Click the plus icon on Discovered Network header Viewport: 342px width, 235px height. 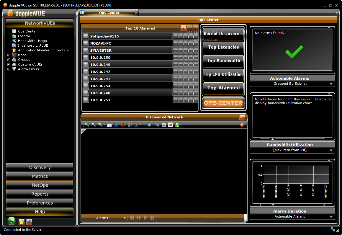[242, 117]
